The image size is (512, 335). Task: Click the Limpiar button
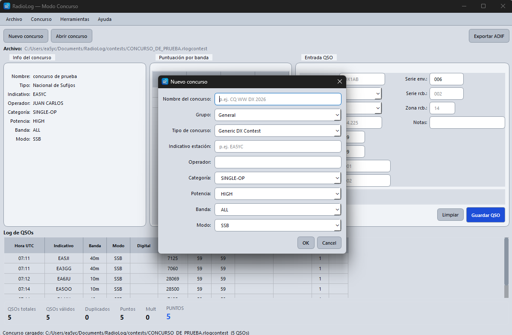point(450,215)
